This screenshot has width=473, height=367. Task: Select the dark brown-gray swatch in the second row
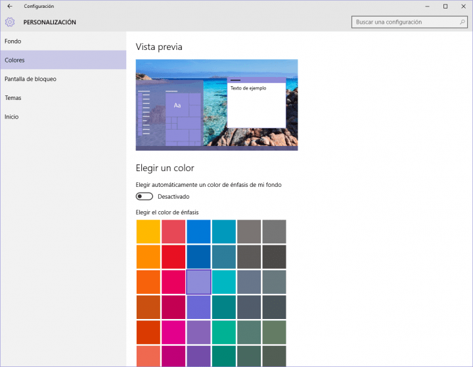tap(249, 257)
